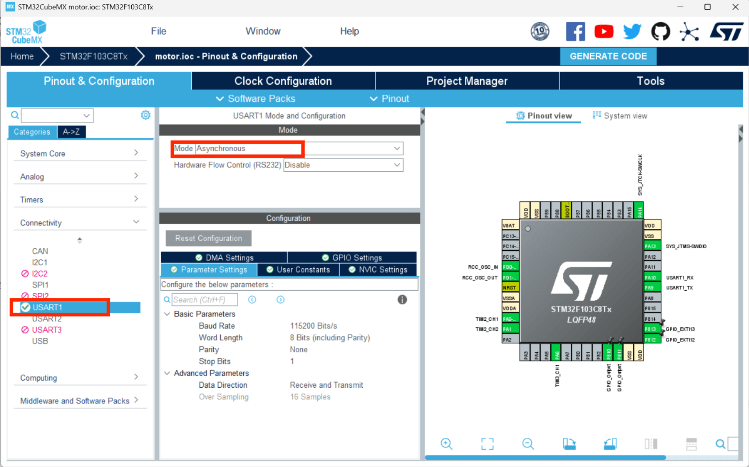The width and height of the screenshot is (749, 467).
Task: Open Hardware Flow Control dropdown
Action: click(x=343, y=165)
